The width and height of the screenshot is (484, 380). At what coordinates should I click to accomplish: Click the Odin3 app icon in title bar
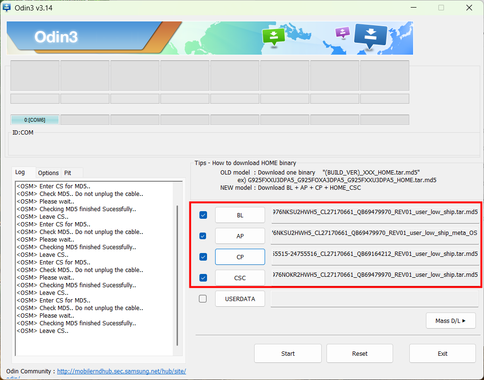pos(7,8)
